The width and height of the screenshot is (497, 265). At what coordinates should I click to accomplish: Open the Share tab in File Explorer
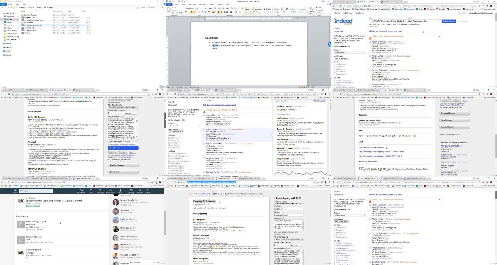[17, 4]
